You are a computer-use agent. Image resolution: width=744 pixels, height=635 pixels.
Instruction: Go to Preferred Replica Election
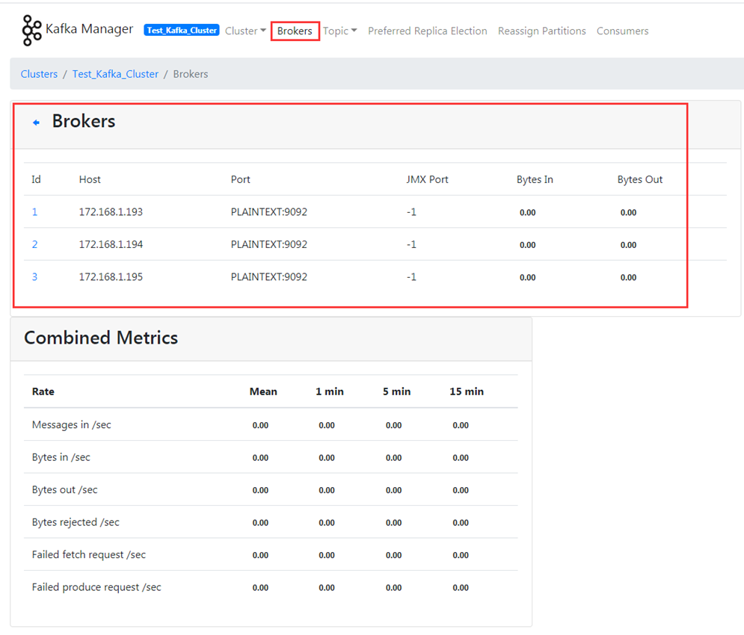tap(428, 31)
